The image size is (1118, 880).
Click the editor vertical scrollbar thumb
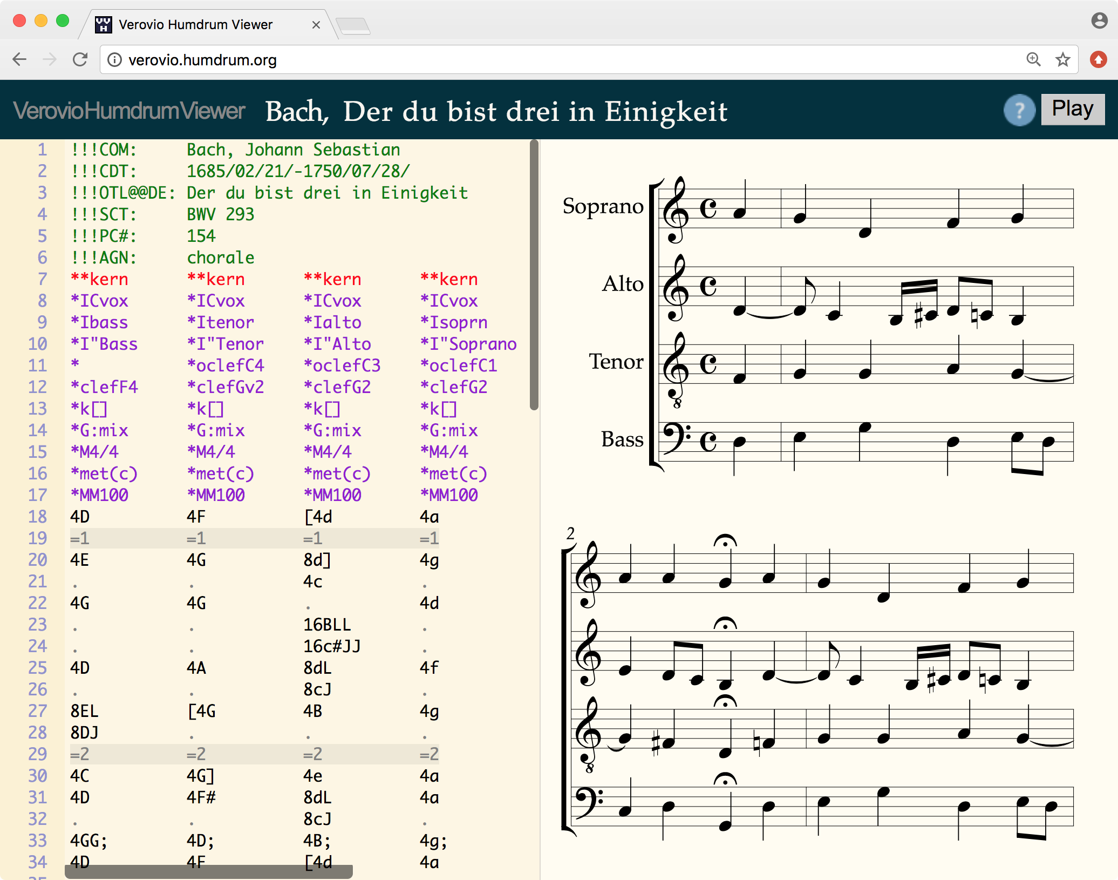(x=534, y=274)
